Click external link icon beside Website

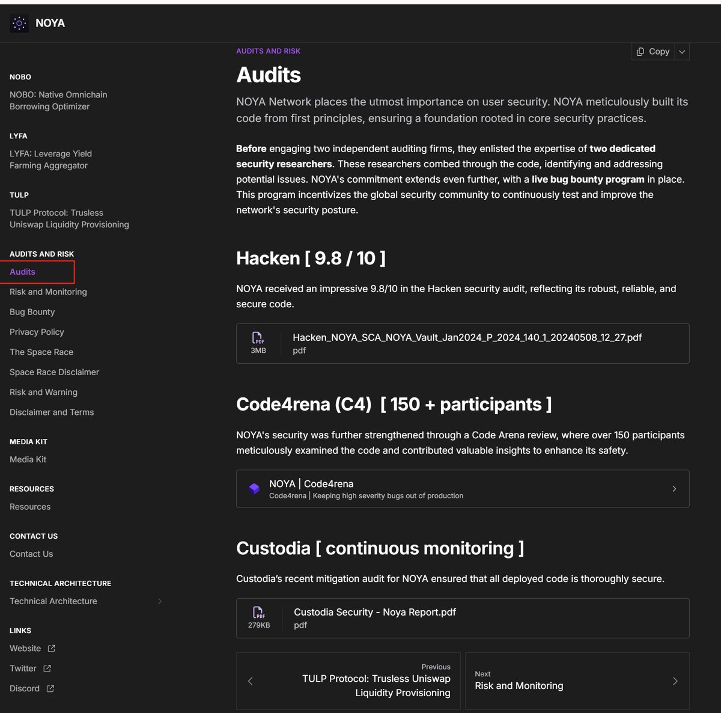(52, 648)
